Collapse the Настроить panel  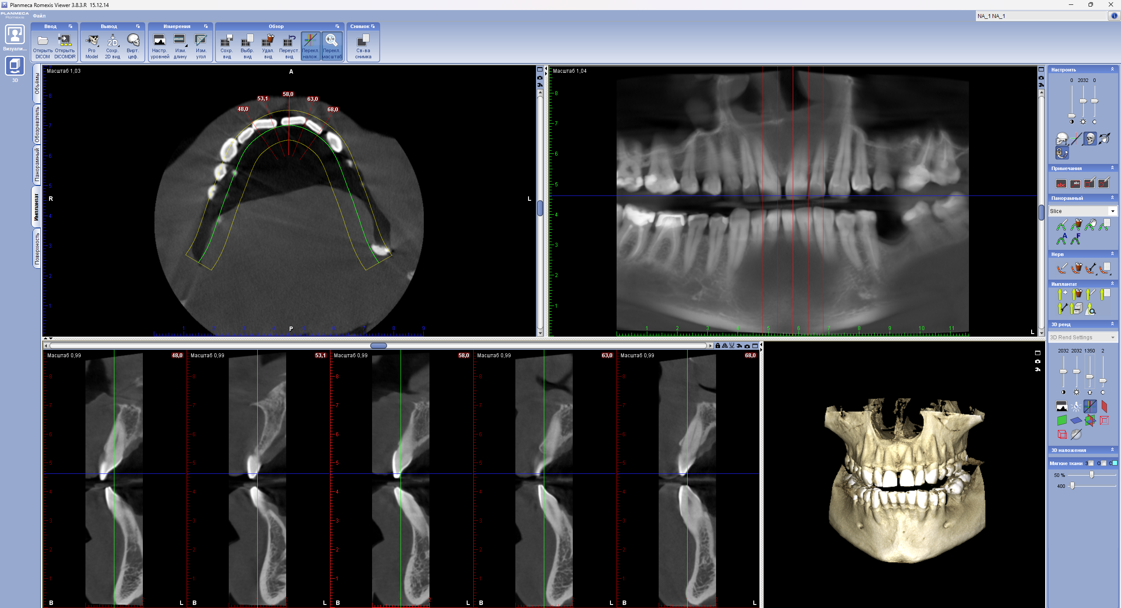(x=1112, y=69)
